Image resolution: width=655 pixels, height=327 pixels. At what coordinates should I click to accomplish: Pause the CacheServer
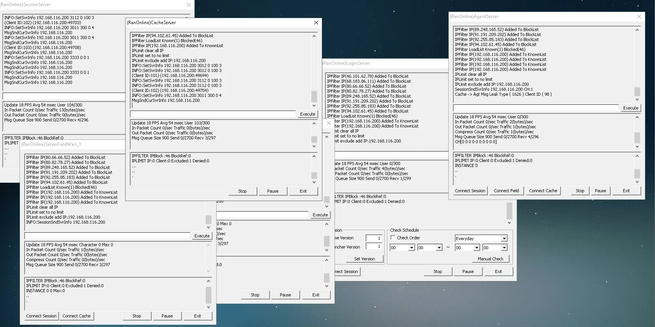pos(273,191)
